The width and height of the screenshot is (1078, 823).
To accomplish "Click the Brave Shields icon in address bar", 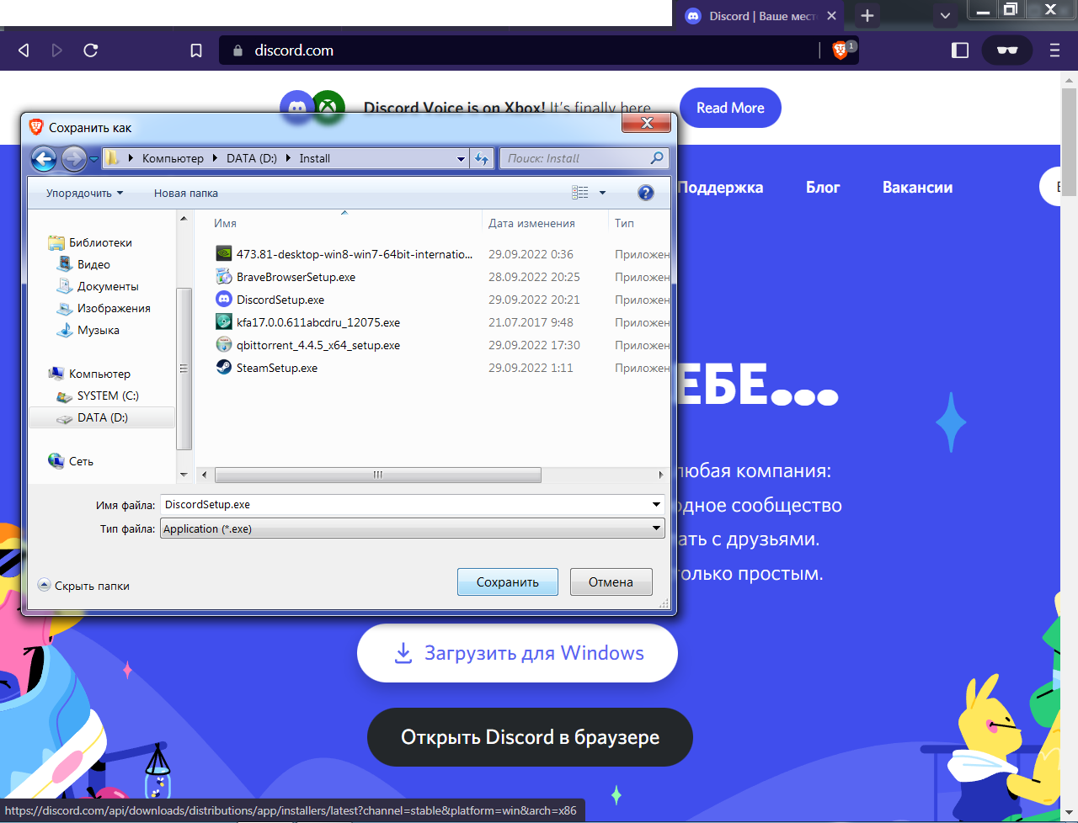I will tap(841, 50).
